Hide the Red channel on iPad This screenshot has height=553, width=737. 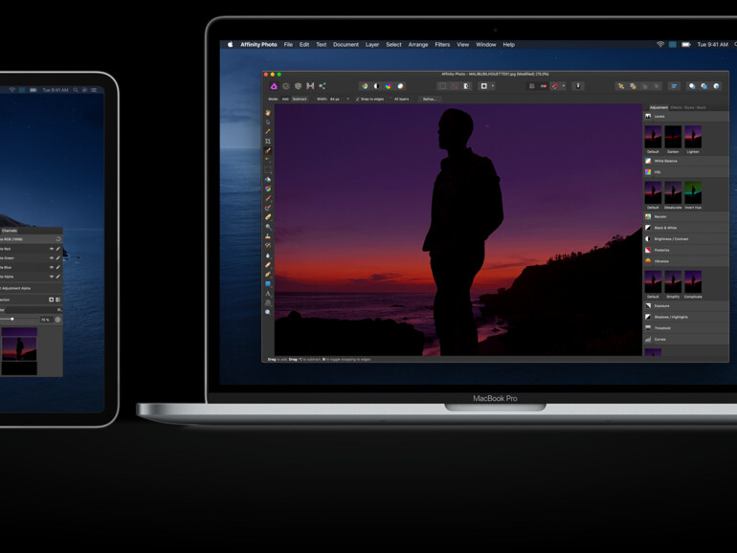pyautogui.click(x=52, y=249)
